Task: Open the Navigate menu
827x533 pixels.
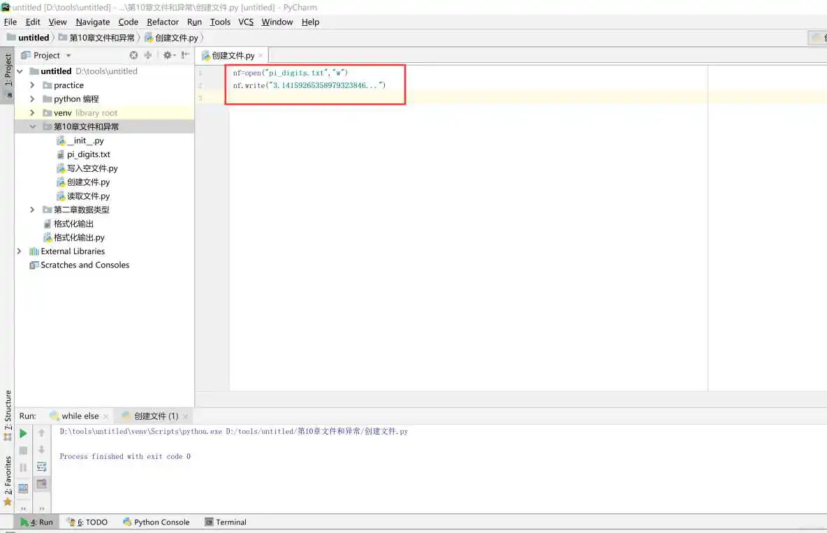Action: pos(93,22)
